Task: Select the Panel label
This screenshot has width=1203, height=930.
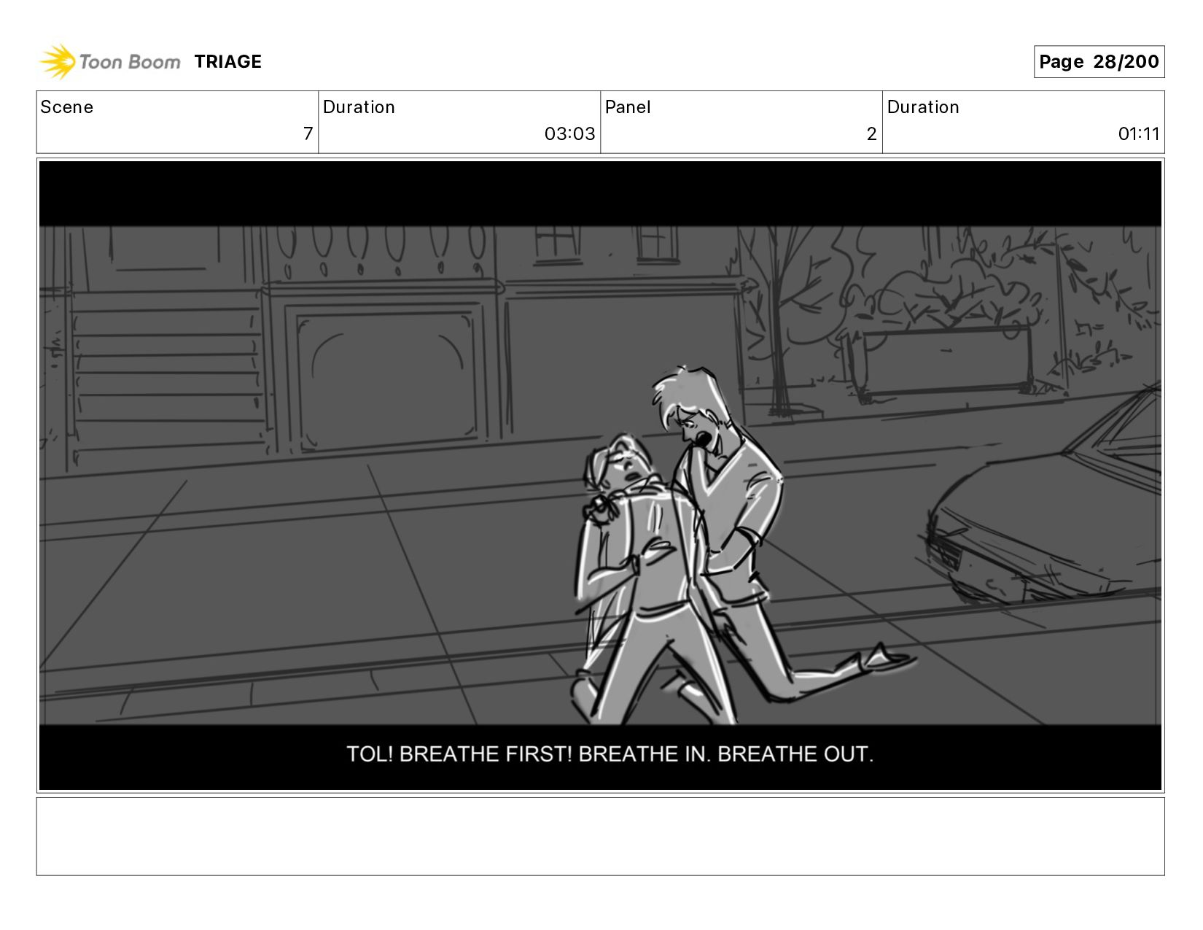Action: [628, 107]
